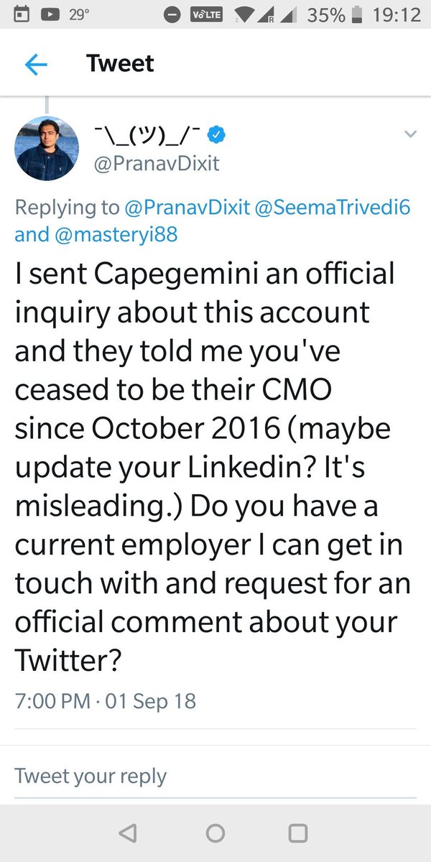
Task: Tap the back arrow icon
Action: [x=36, y=65]
